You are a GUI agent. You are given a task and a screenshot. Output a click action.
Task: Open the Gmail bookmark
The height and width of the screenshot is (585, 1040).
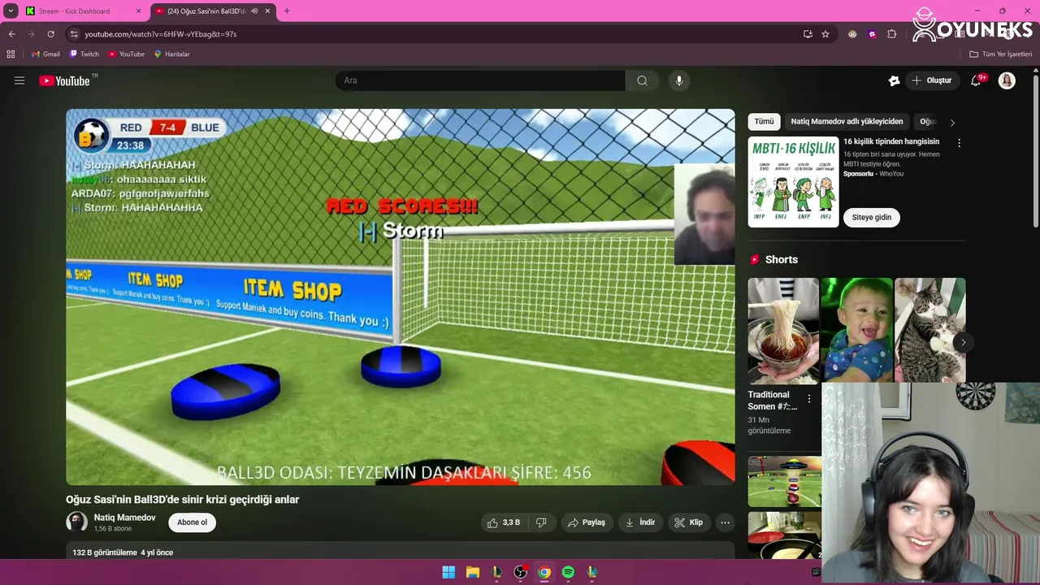[45, 54]
